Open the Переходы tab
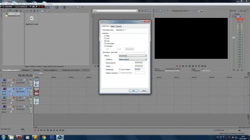The width and height of the screenshot is (250, 140). [36, 70]
